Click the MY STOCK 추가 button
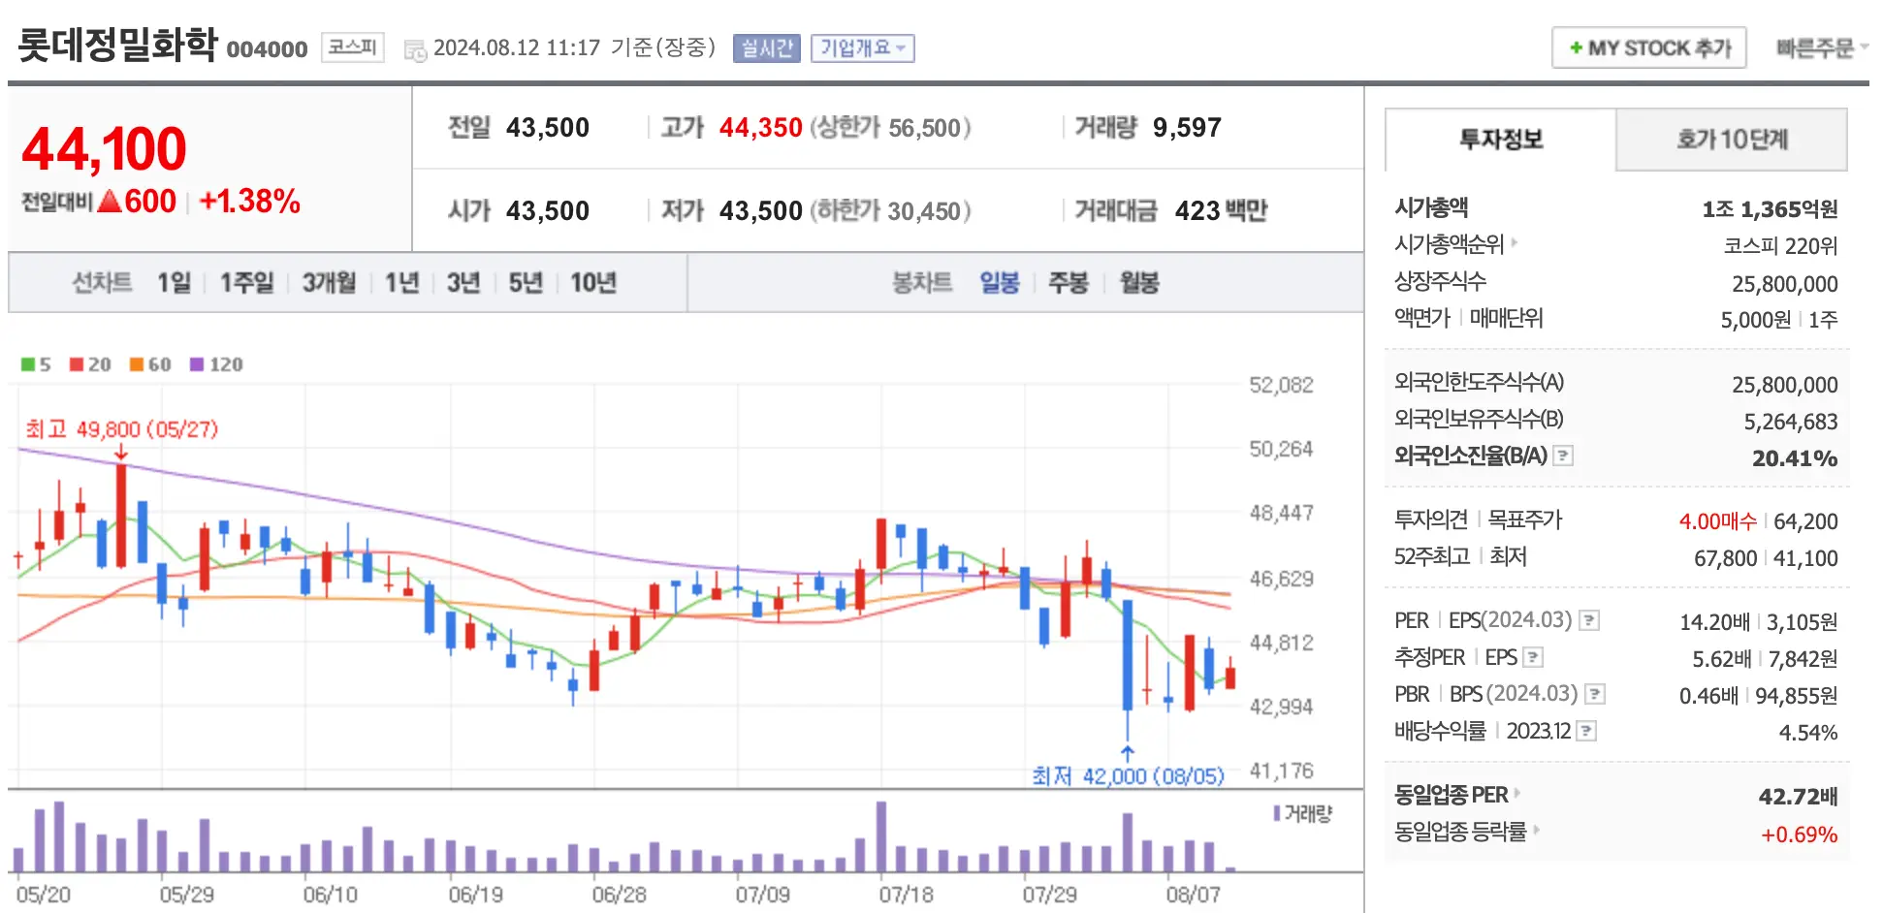 click(x=1648, y=47)
